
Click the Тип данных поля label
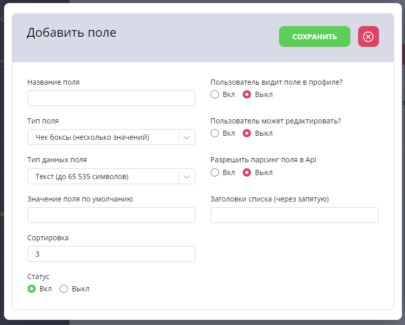(57, 160)
